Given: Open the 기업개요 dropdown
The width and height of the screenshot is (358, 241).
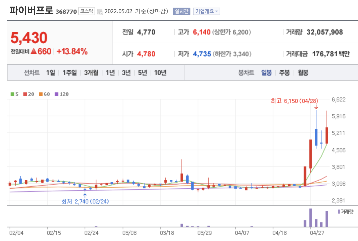Looking at the screenshot, I should point(206,11).
